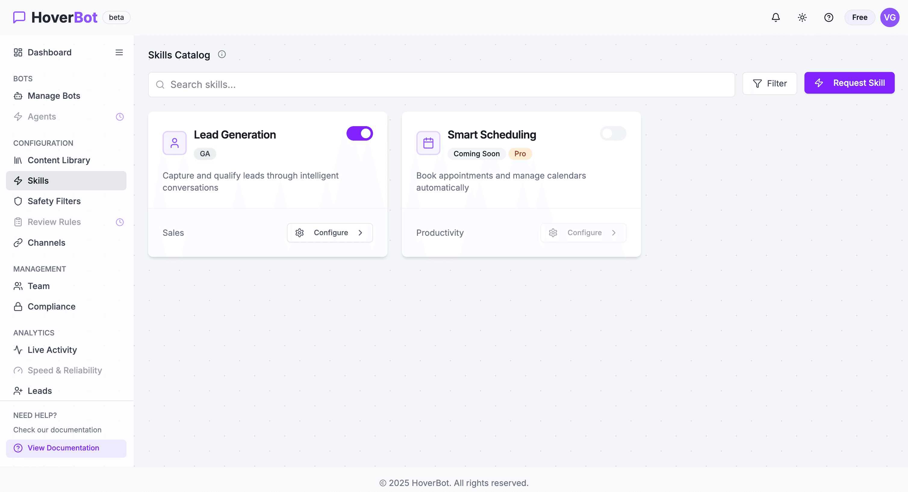Click the Safety Filters shield icon

pos(18,201)
